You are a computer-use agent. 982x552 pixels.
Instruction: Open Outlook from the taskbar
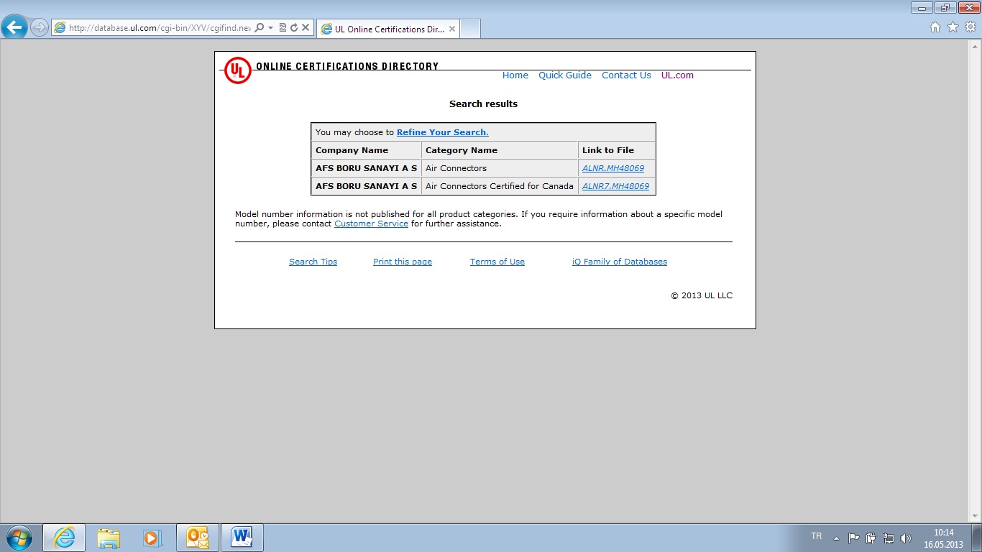pyautogui.click(x=197, y=538)
